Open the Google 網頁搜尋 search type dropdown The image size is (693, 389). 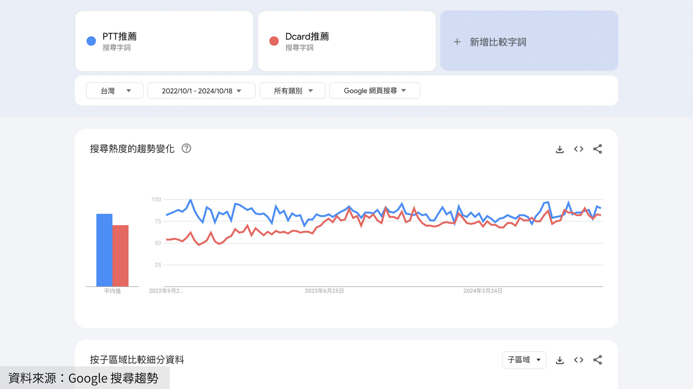point(375,91)
